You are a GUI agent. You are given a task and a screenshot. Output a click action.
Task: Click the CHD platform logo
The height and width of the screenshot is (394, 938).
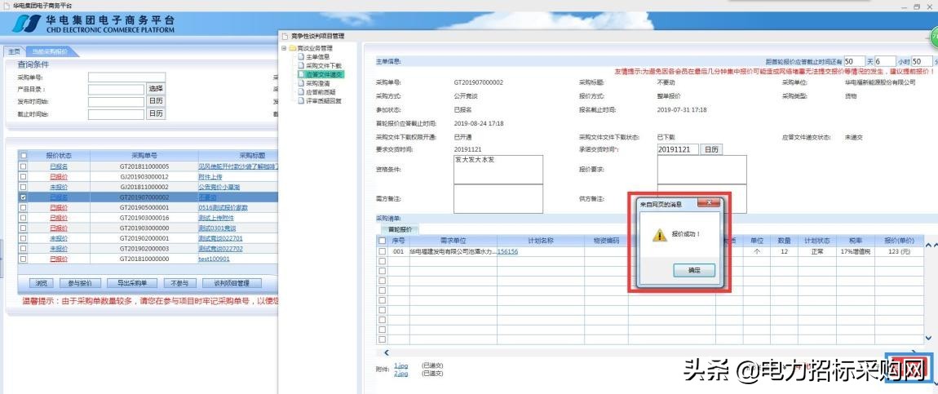point(27,24)
